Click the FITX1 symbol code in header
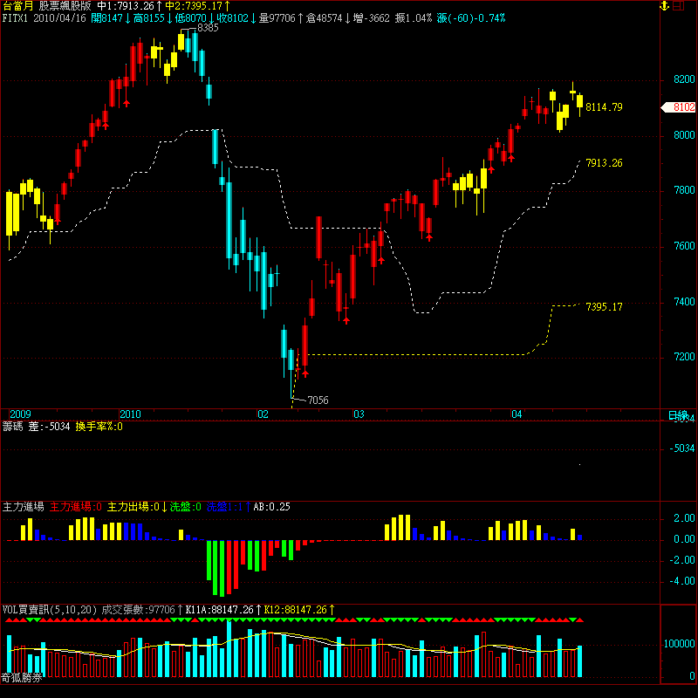The width and height of the screenshot is (698, 698). pos(16,17)
